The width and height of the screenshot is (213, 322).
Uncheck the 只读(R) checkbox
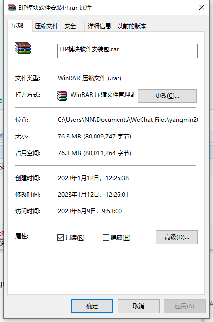click(60, 238)
